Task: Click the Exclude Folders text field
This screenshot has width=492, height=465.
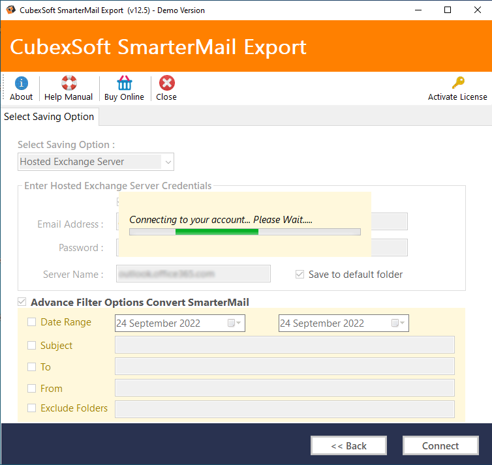Action: (284, 409)
